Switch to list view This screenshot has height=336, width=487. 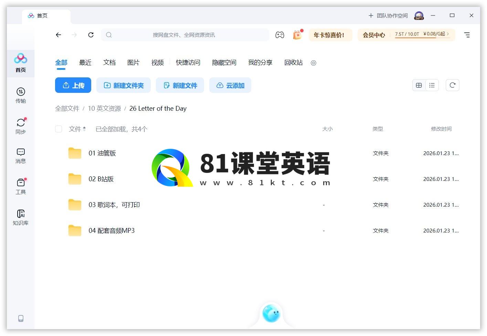tap(432, 85)
